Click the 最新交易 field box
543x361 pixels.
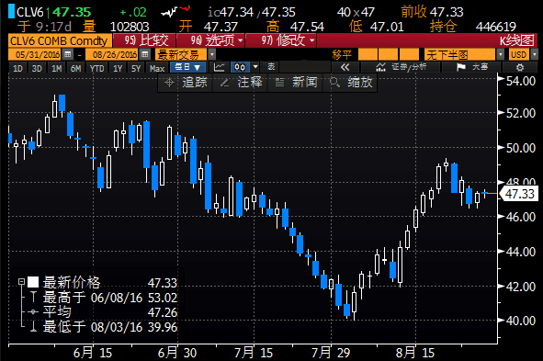(181, 54)
